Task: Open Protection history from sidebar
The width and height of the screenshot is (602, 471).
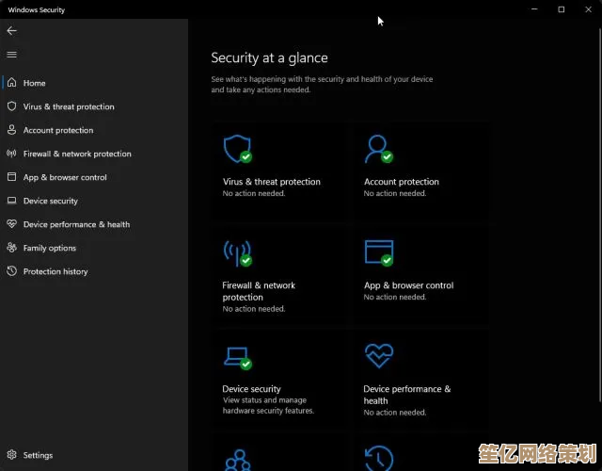Action: coord(55,271)
